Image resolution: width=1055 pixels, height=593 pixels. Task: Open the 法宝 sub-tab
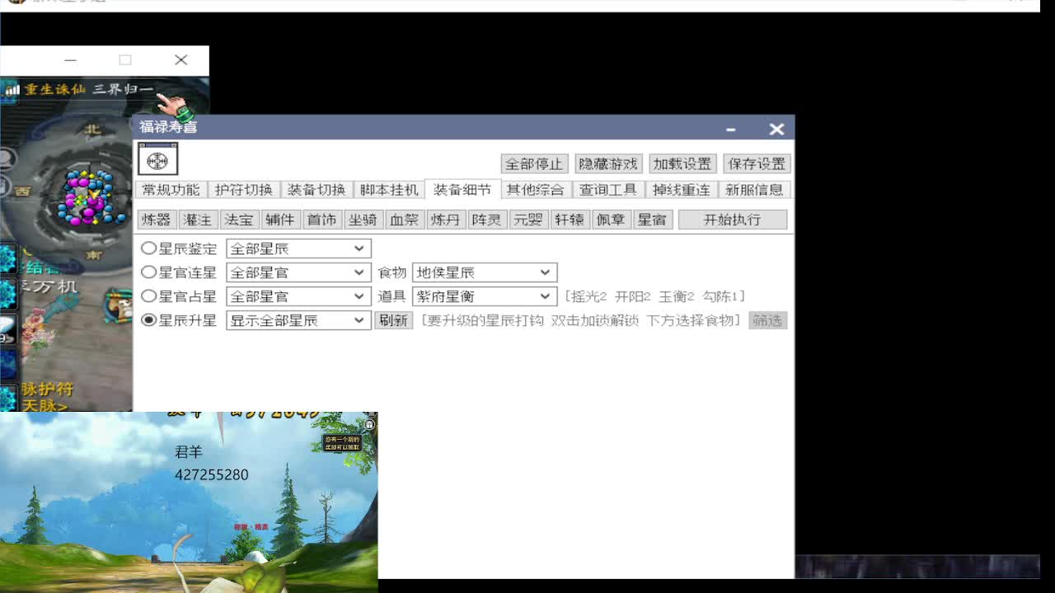click(239, 220)
